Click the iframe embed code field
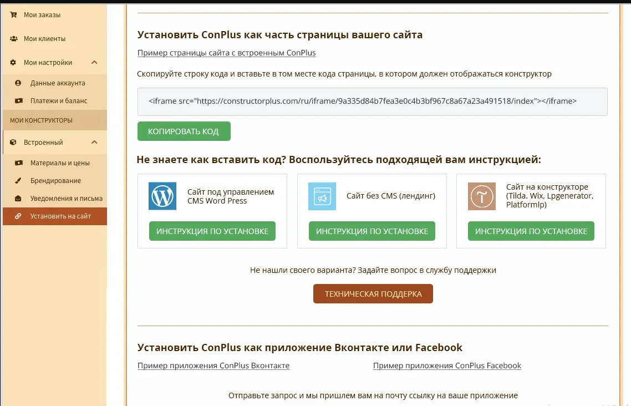Image resolution: width=631 pixels, height=406 pixels. coord(372,101)
